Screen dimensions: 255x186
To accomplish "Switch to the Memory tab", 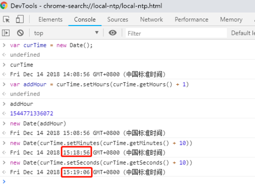I will point(231,19).
